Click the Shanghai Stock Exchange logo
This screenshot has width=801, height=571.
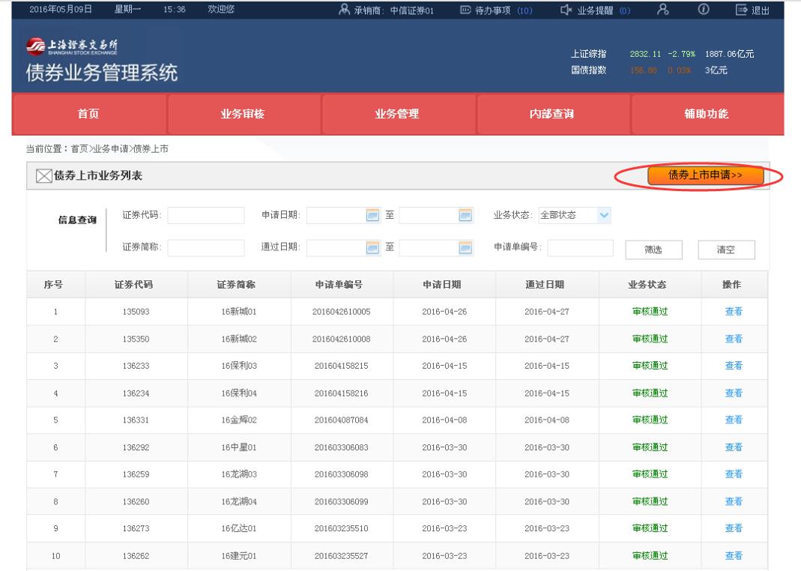(71, 46)
